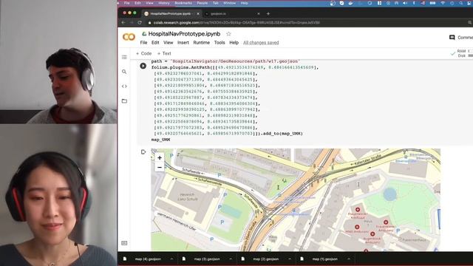Add a new Code cell
The width and height of the screenshot is (473, 266).
pyautogui.click(x=143, y=53)
